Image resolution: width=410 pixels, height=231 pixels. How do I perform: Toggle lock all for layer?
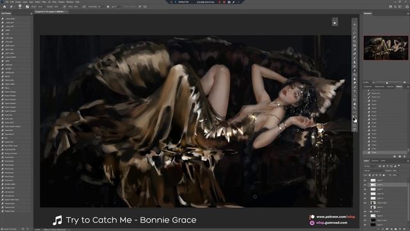[384, 175]
